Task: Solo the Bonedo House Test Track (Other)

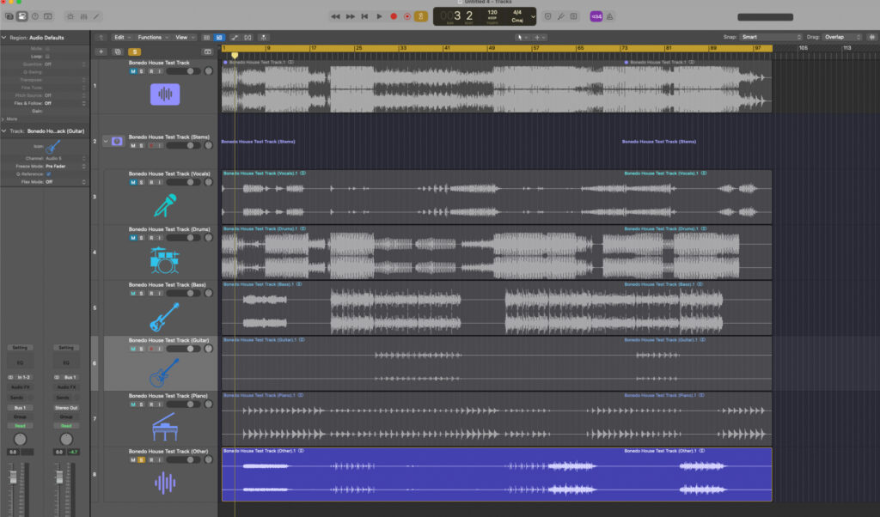Action: pos(141,459)
